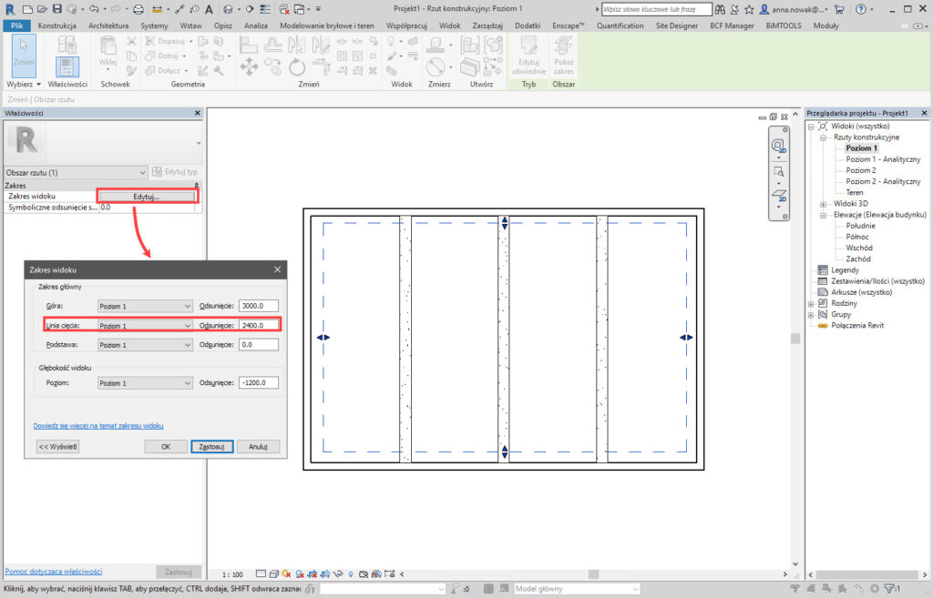The image size is (933, 598).
Task: Expand the Widoki 3D tree node
Action: click(x=823, y=204)
